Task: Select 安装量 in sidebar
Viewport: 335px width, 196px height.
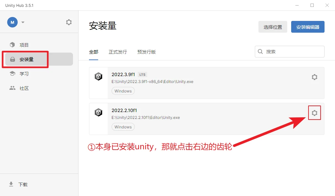Action: pos(39,59)
